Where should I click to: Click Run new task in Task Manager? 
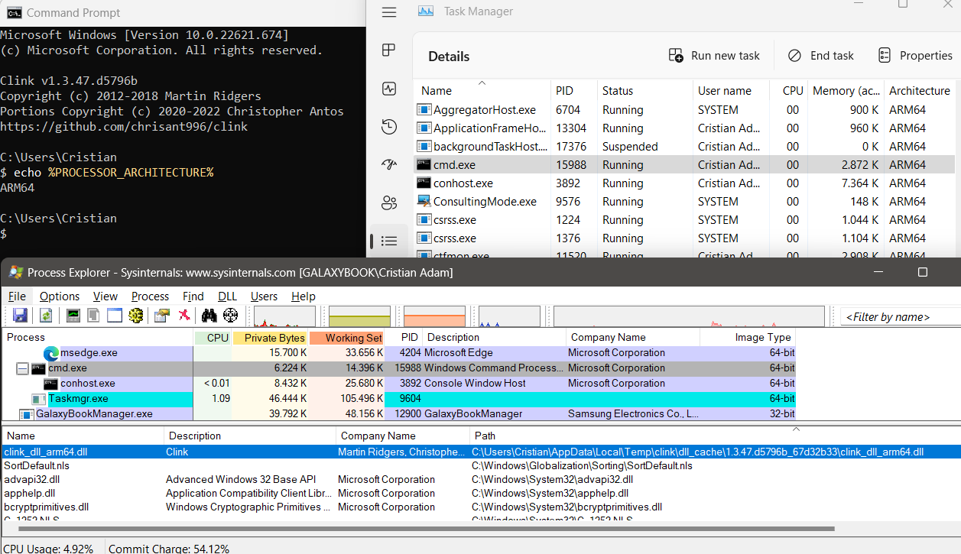point(714,56)
